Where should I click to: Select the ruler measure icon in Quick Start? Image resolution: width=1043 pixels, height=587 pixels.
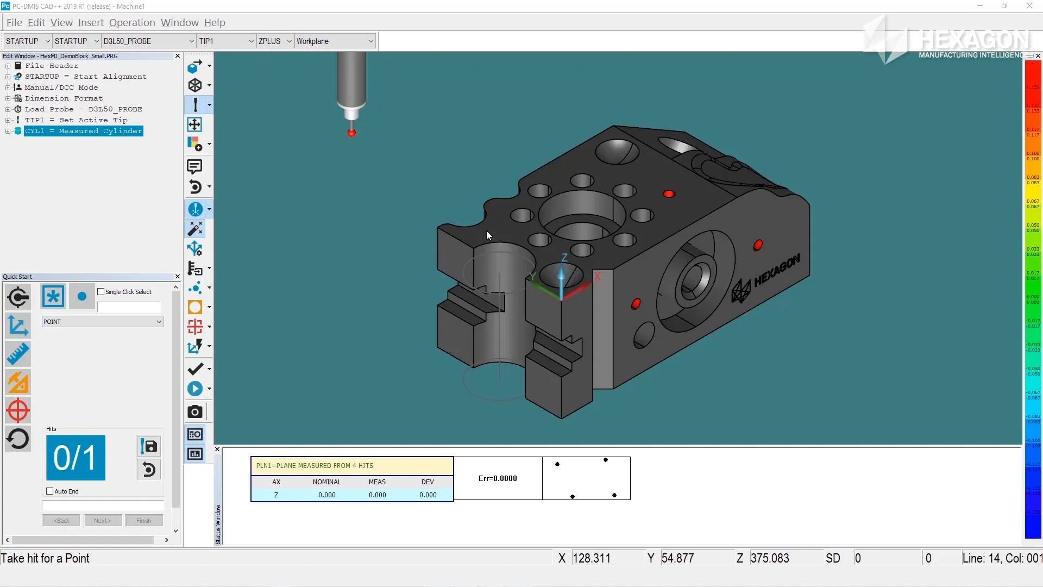(17, 354)
